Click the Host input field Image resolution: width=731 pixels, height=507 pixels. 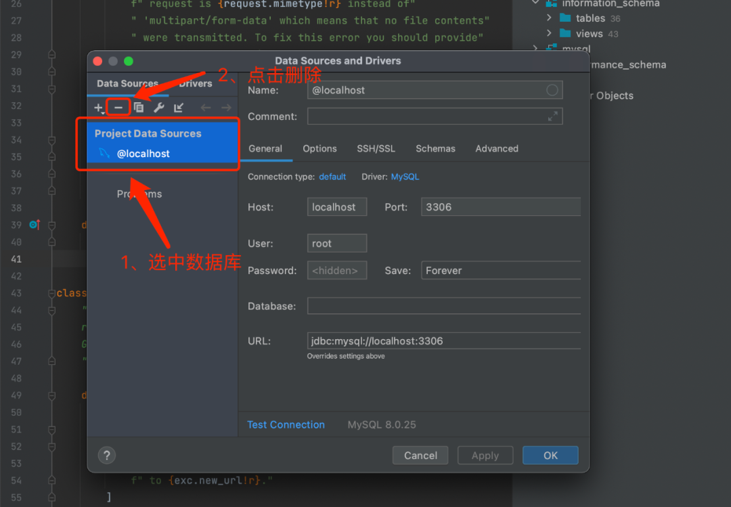336,206
